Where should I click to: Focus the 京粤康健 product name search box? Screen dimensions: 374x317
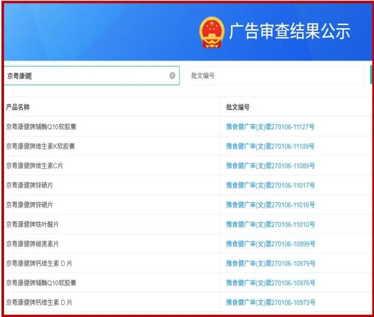pos(91,75)
